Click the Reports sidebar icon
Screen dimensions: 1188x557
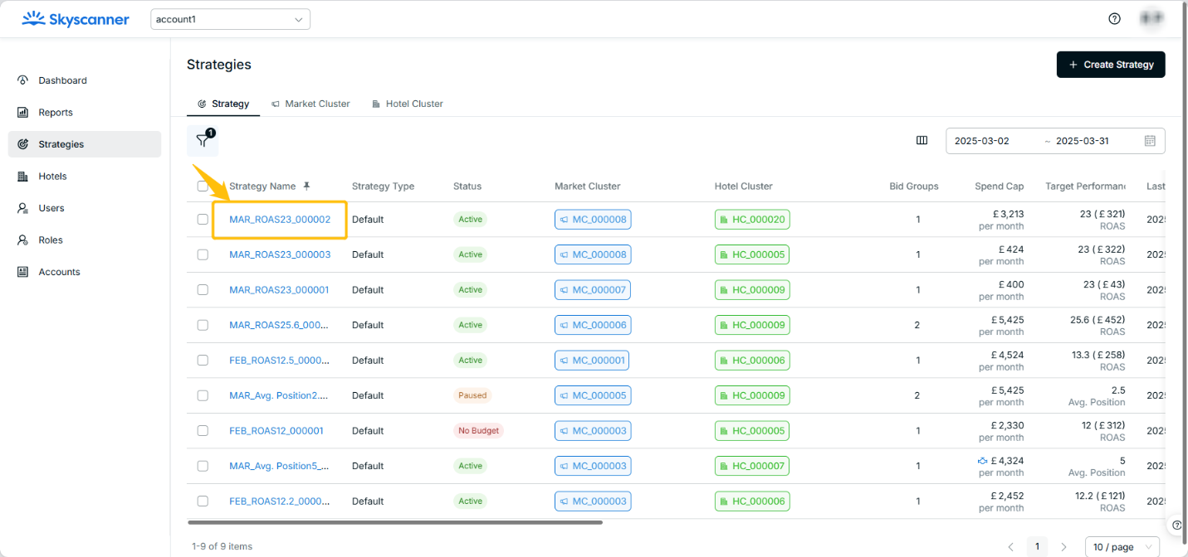[23, 112]
